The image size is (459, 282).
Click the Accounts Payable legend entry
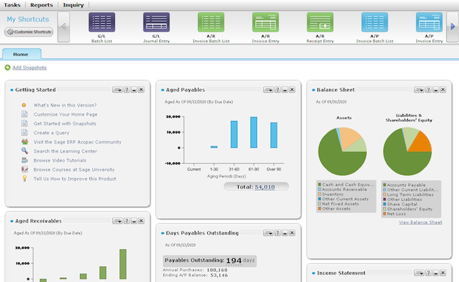pyautogui.click(x=404, y=185)
